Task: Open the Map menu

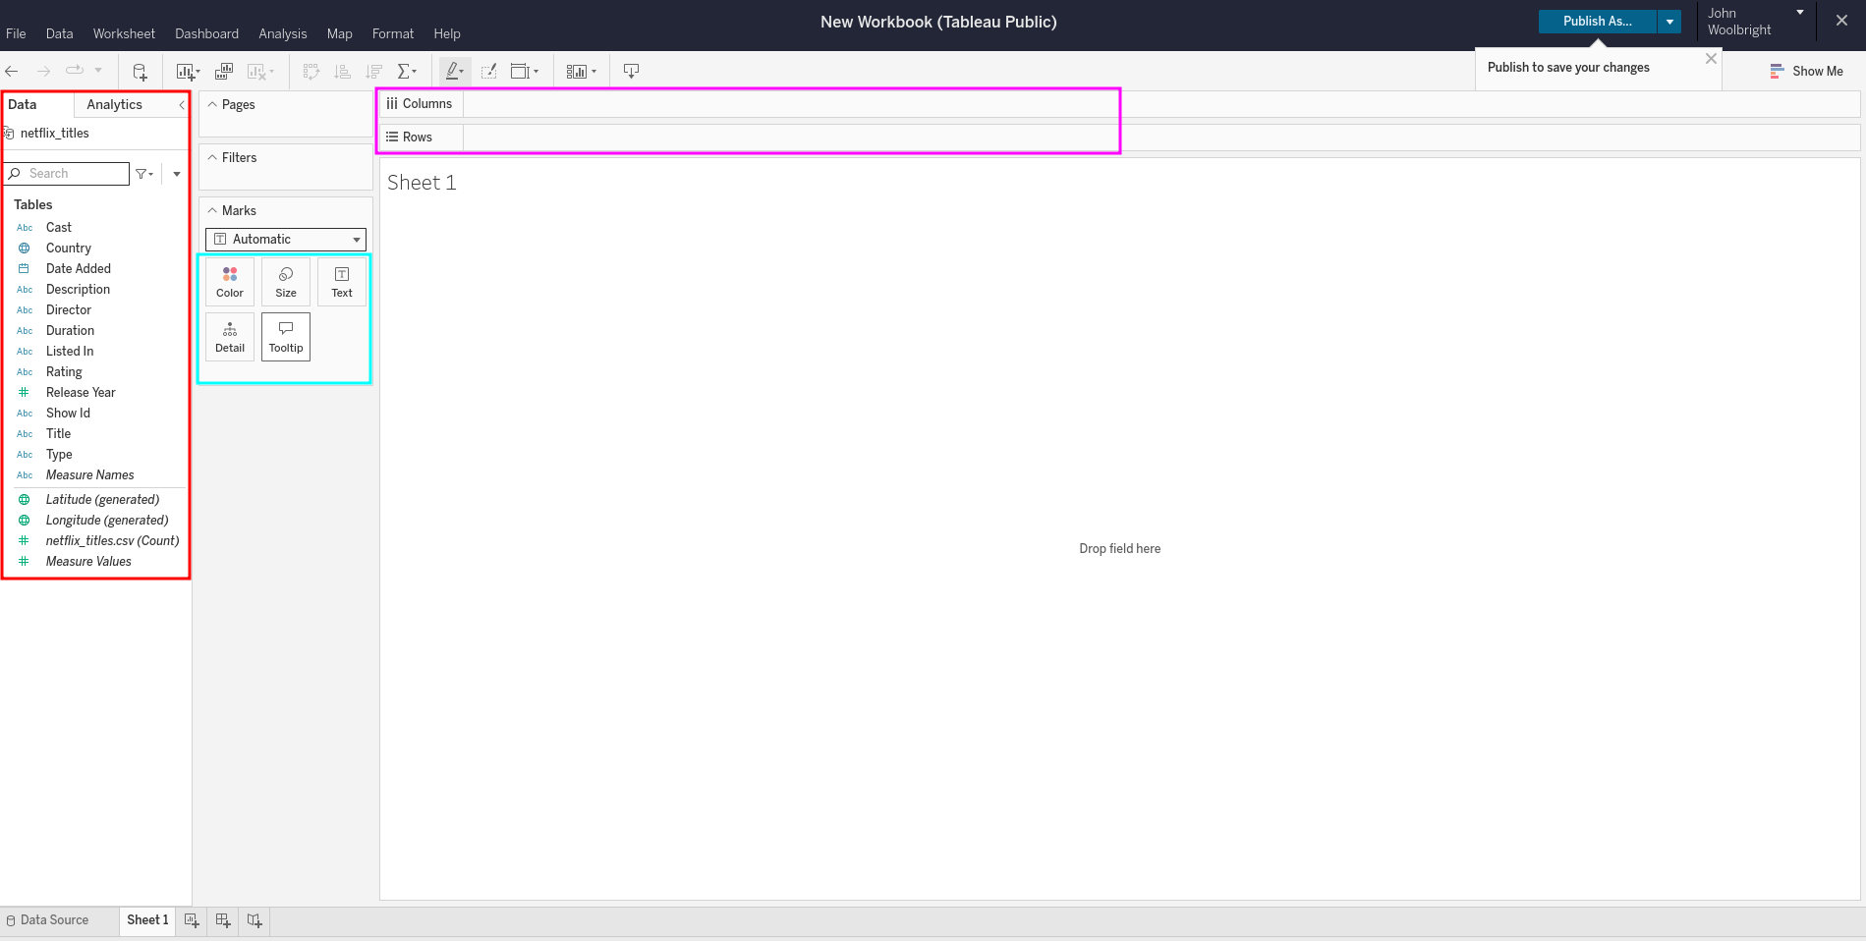Action: point(340,33)
